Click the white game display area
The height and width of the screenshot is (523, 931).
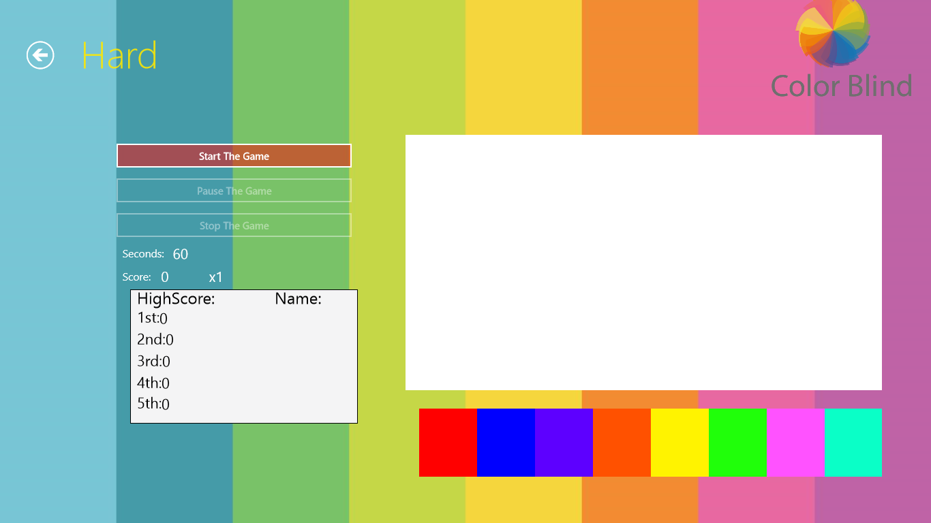coord(643,262)
